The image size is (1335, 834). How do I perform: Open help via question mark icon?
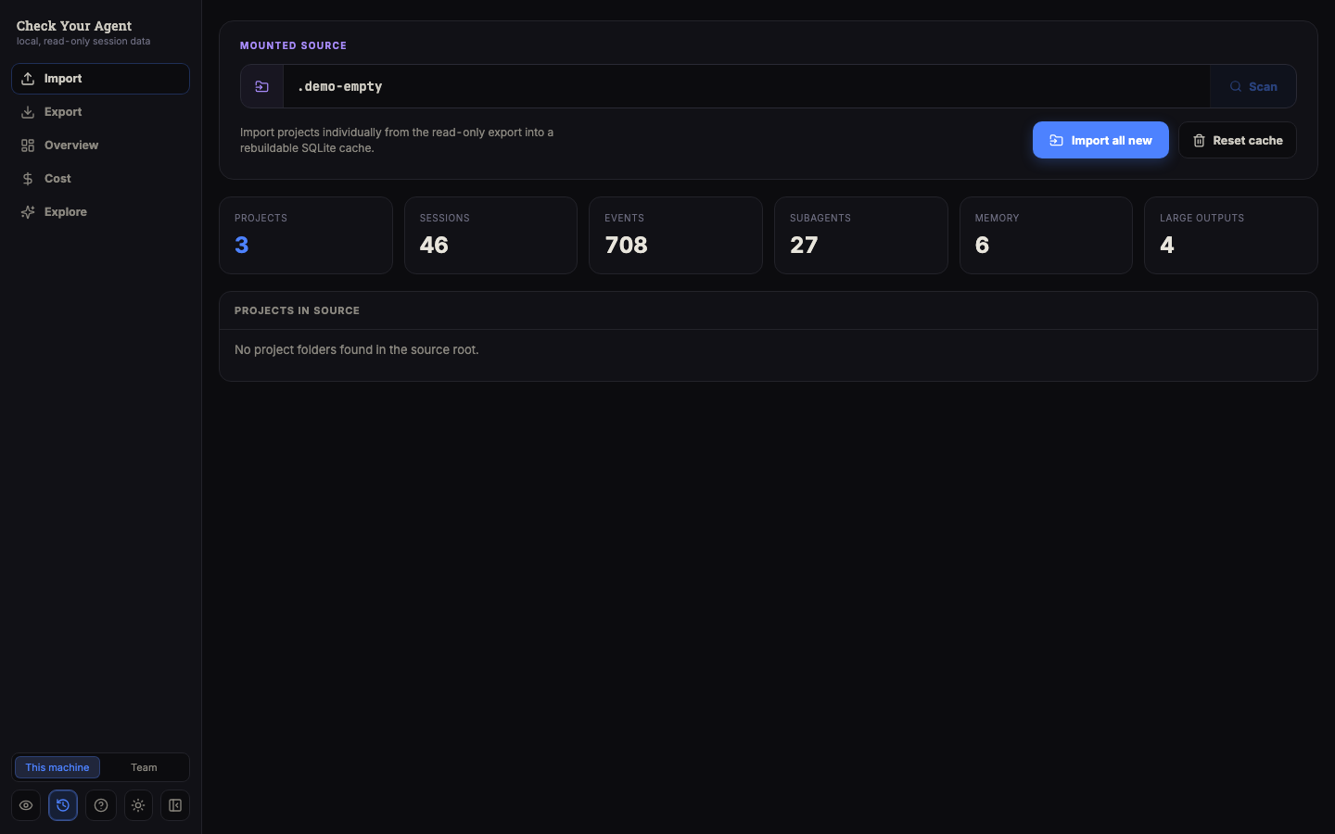click(x=101, y=805)
